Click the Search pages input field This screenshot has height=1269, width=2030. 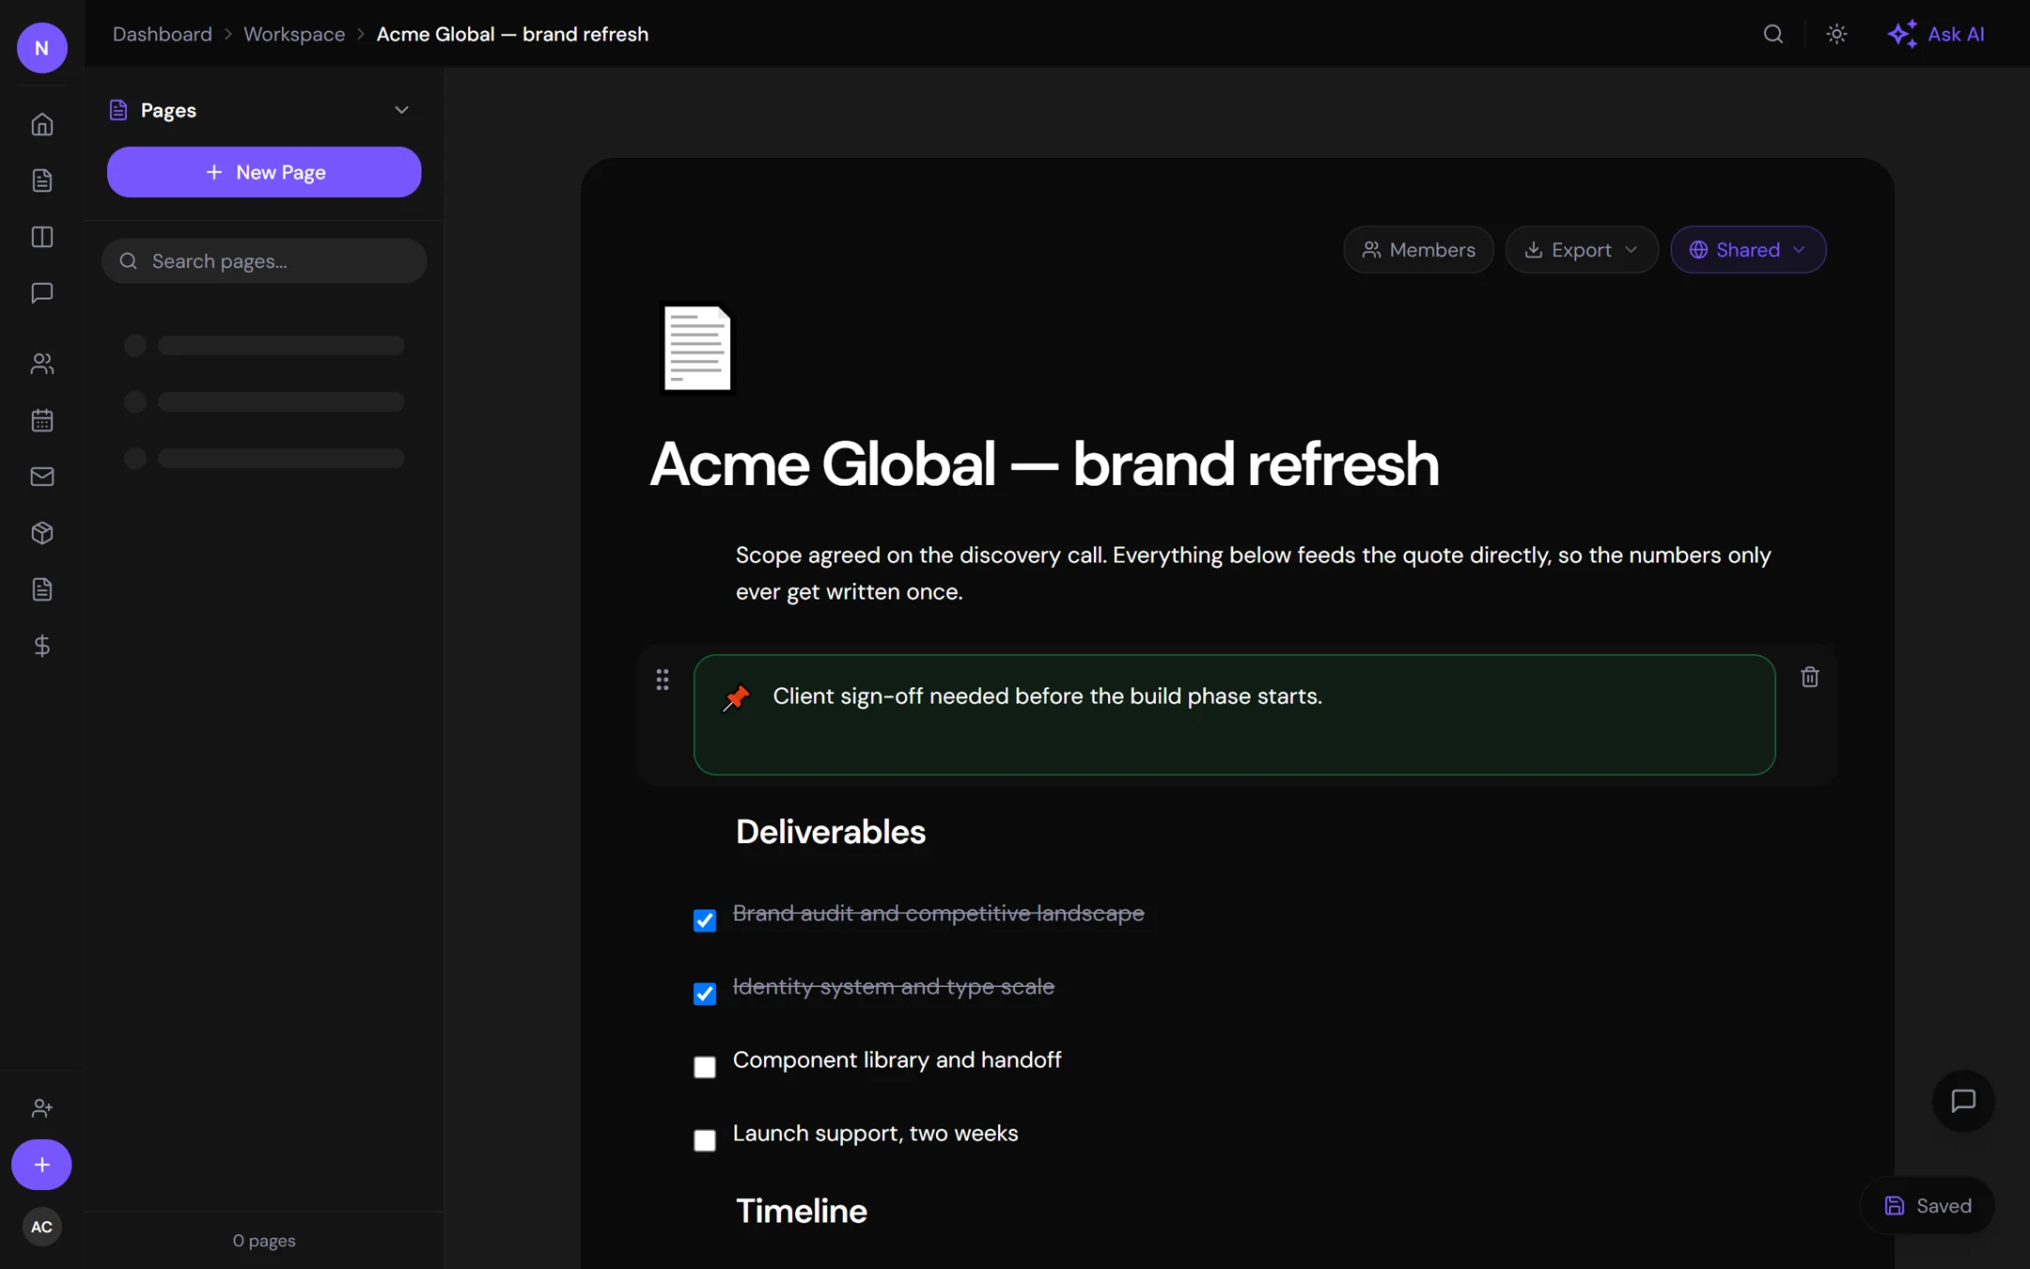(x=264, y=261)
